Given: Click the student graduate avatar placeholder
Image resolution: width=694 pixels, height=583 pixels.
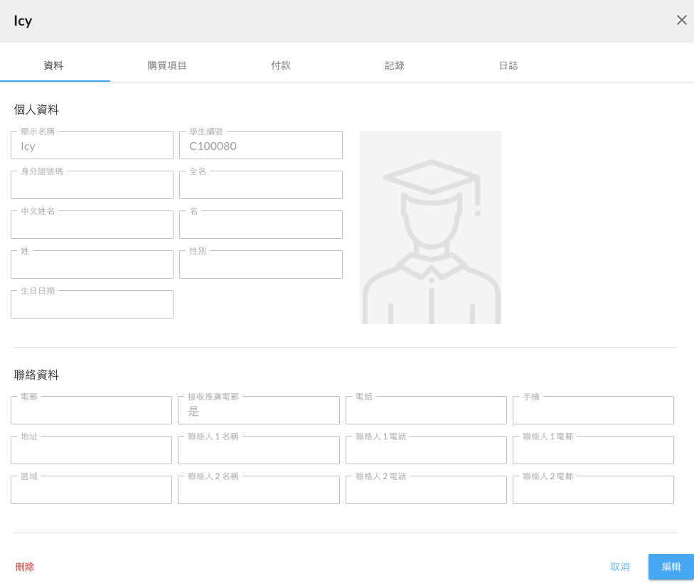Looking at the screenshot, I should [431, 228].
